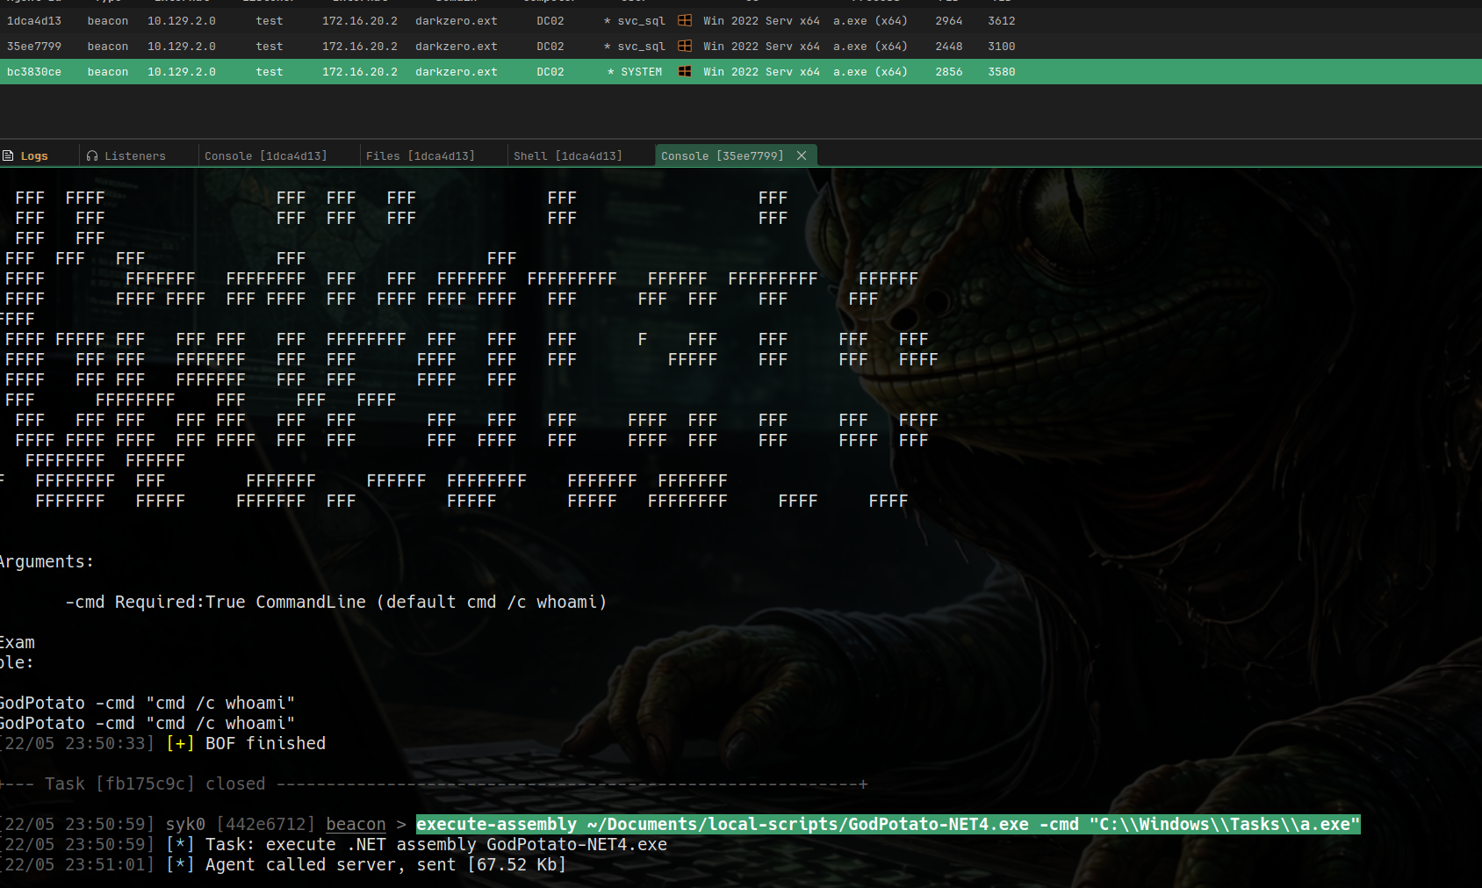
Task: Close the Console [35ee7799] tab
Action: click(802, 155)
